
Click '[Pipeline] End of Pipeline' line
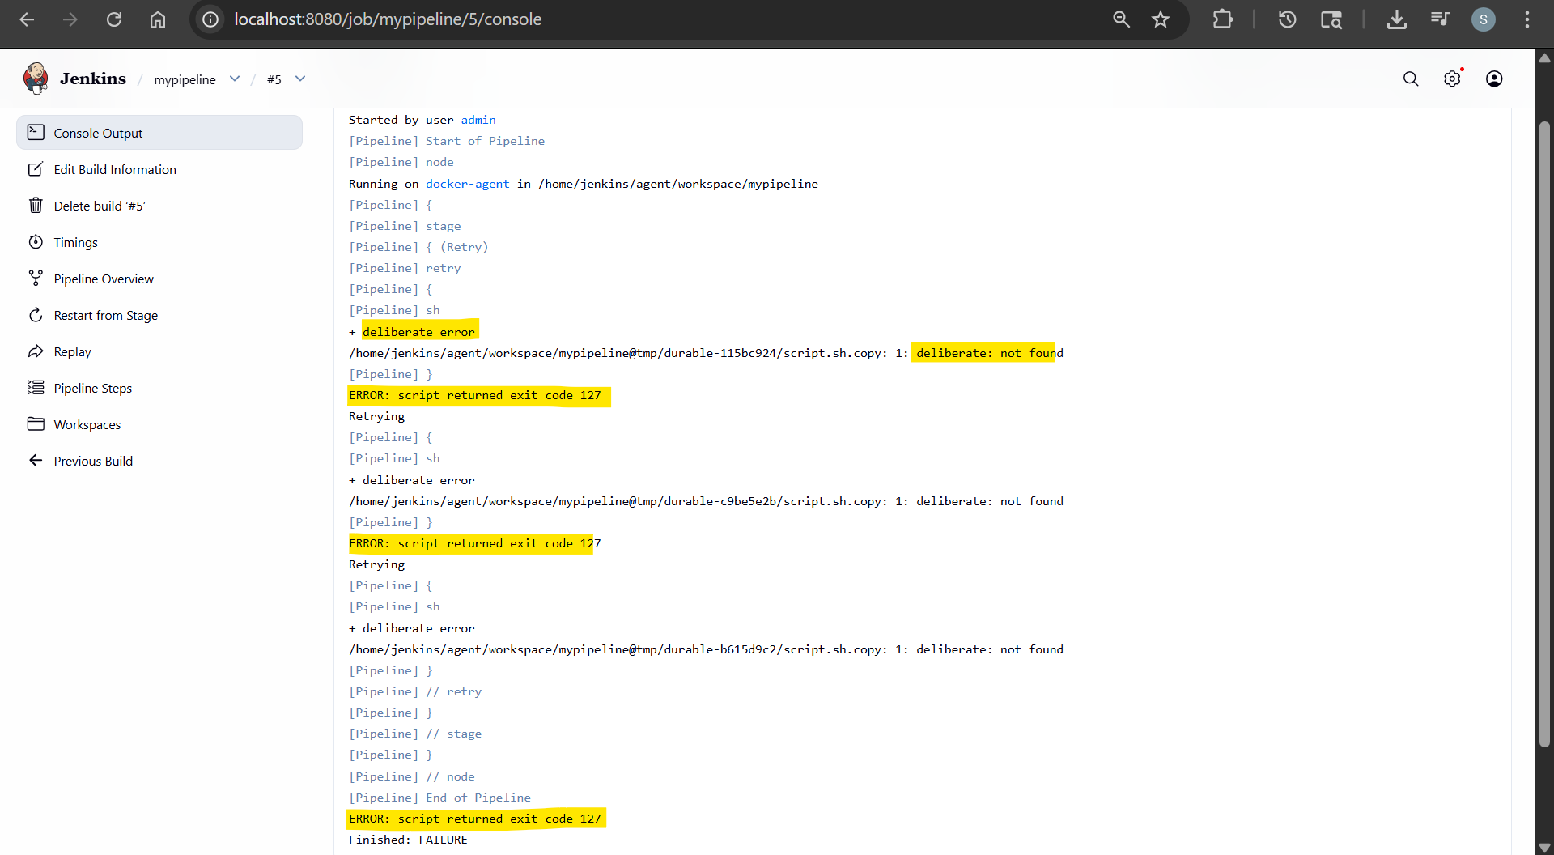439,798
